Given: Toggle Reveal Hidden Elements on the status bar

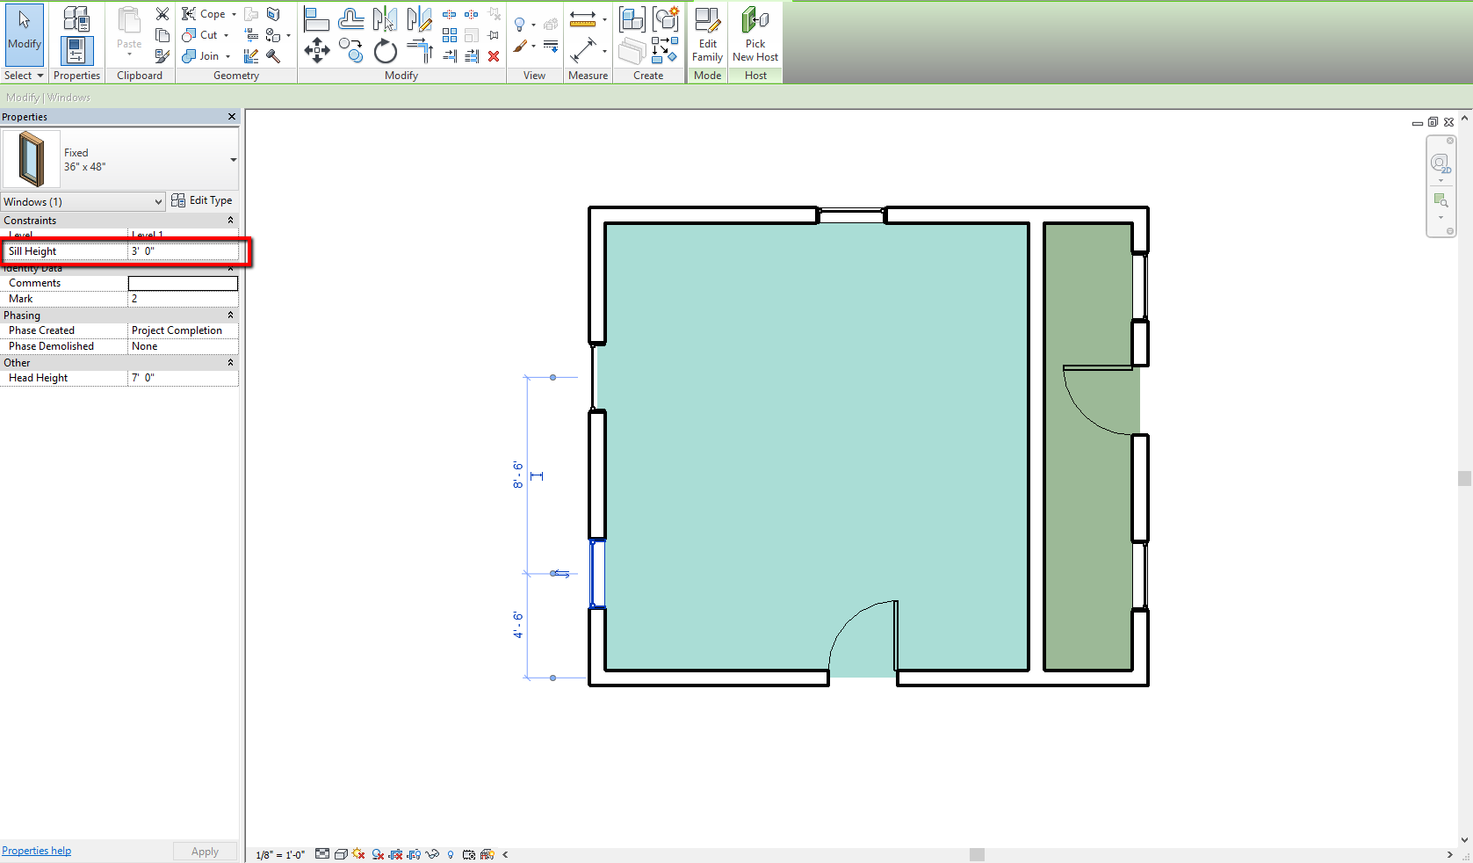Looking at the screenshot, I should point(450,854).
